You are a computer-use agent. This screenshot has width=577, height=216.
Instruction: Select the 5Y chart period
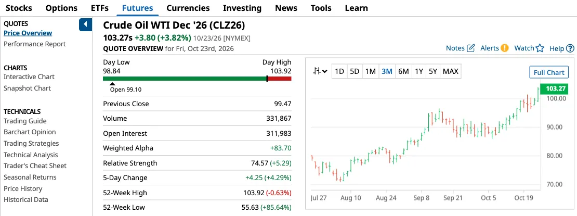432,71
